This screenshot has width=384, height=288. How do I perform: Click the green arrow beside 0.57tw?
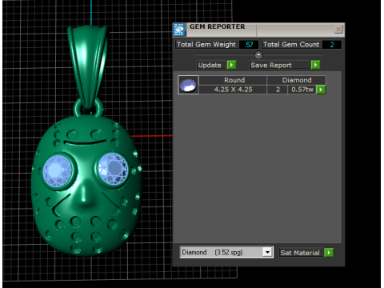coord(321,90)
